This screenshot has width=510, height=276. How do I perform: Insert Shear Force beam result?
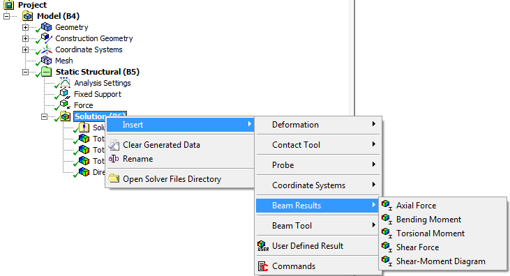pos(443,247)
